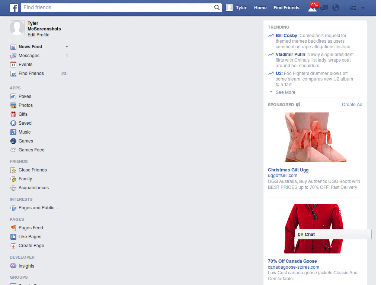Click the Acquaintances icon
The width and height of the screenshot is (381, 285).
[13, 188]
